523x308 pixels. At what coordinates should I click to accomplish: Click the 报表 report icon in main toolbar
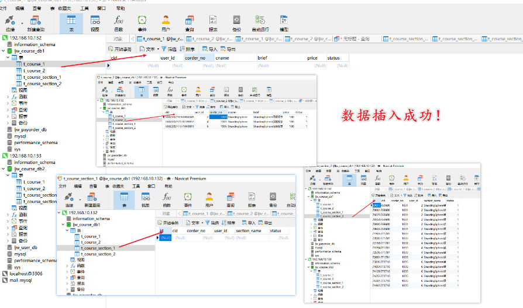click(213, 23)
